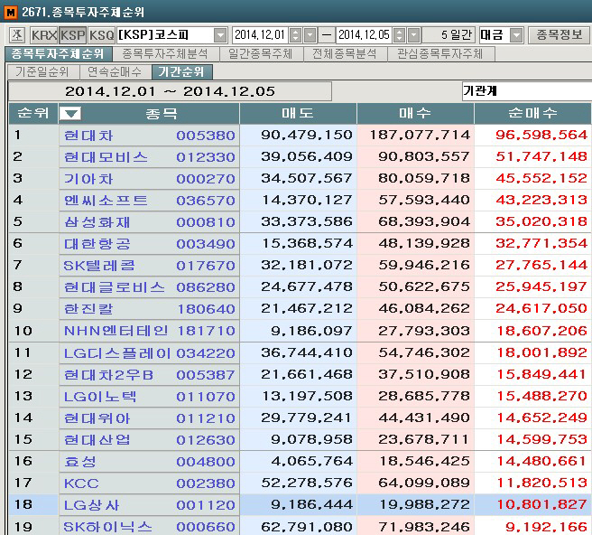Open the 연속순매수 sub-tab
The width and height of the screenshot is (592, 535).
(115, 71)
